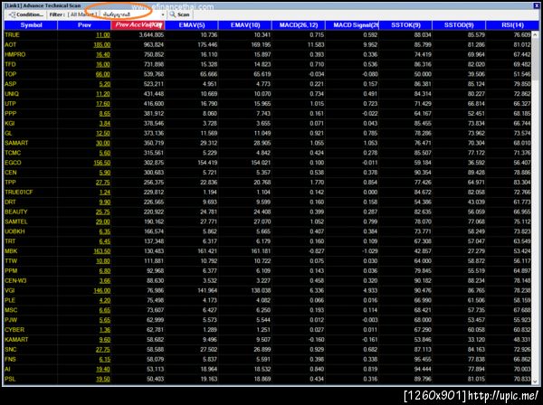Screen dimensions: 543x405
Task: Select the FNS symbol
Action: (x=10, y=359)
